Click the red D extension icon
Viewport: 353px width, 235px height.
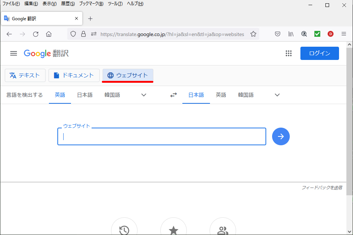(331, 34)
